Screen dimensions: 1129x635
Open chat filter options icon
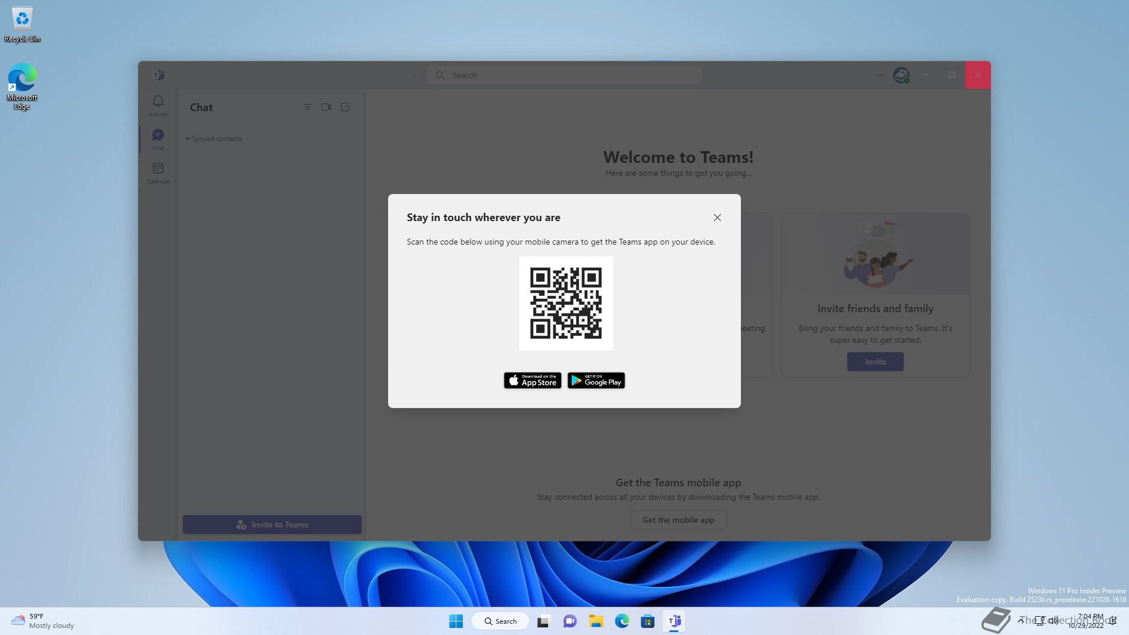(307, 107)
